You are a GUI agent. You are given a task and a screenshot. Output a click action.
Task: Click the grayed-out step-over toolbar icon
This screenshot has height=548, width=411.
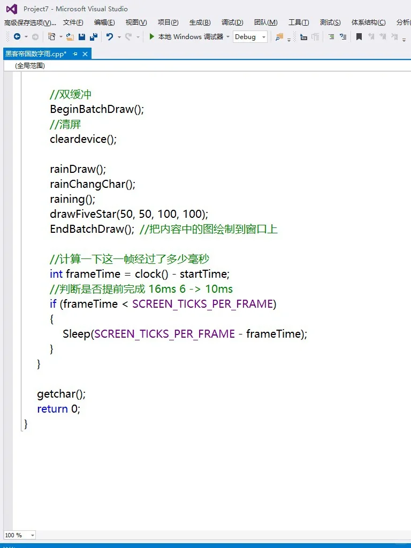[x=315, y=37]
